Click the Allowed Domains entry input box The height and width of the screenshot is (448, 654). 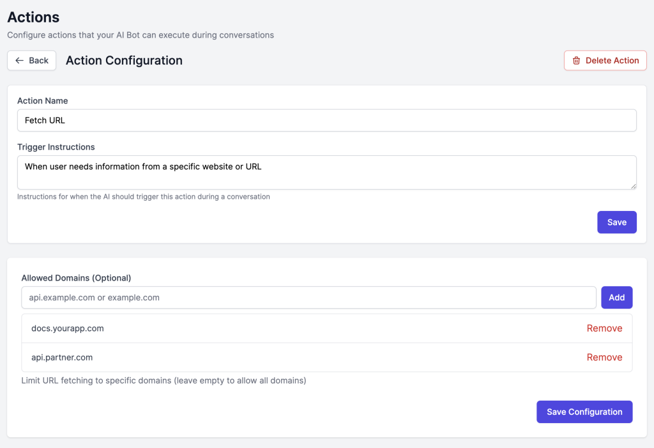tap(308, 298)
